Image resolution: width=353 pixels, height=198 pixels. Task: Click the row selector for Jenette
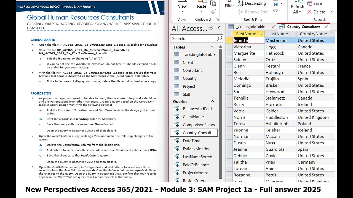point(229,40)
